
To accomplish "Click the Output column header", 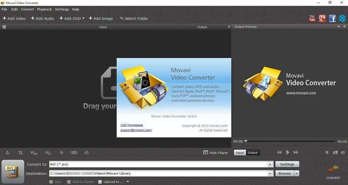I will pyautogui.click(x=202, y=27).
